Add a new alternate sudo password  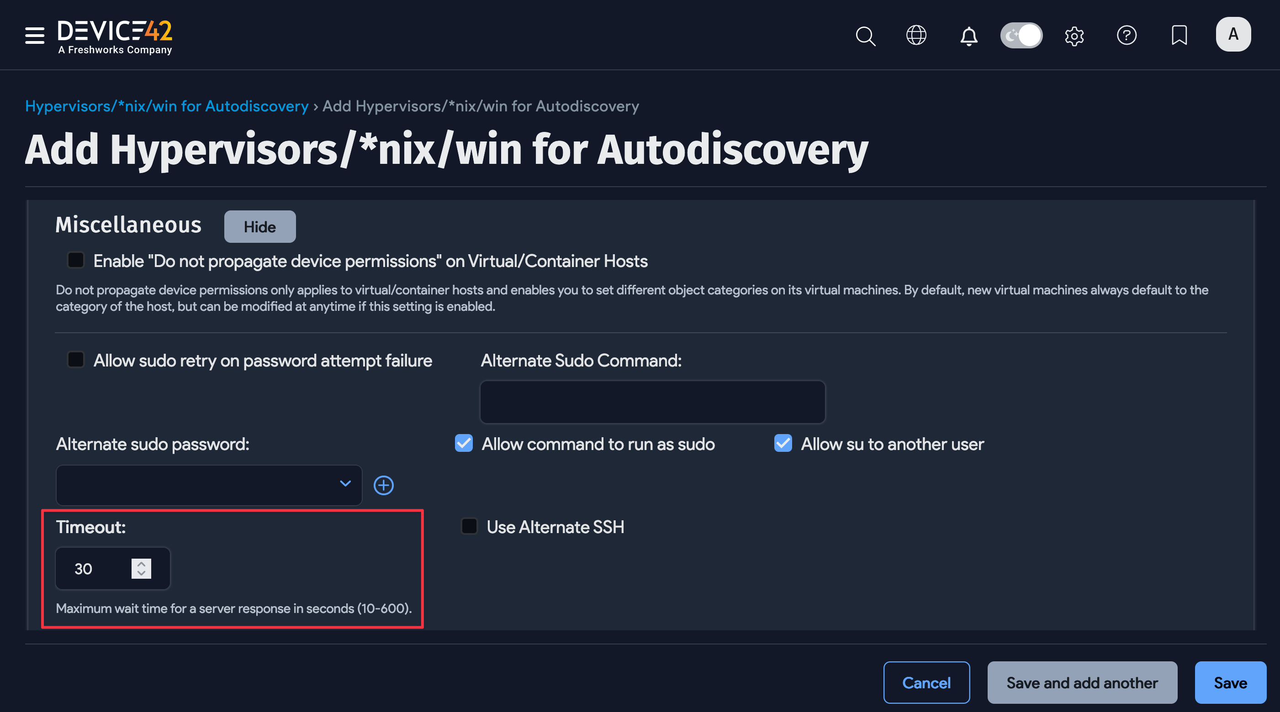pyautogui.click(x=384, y=485)
